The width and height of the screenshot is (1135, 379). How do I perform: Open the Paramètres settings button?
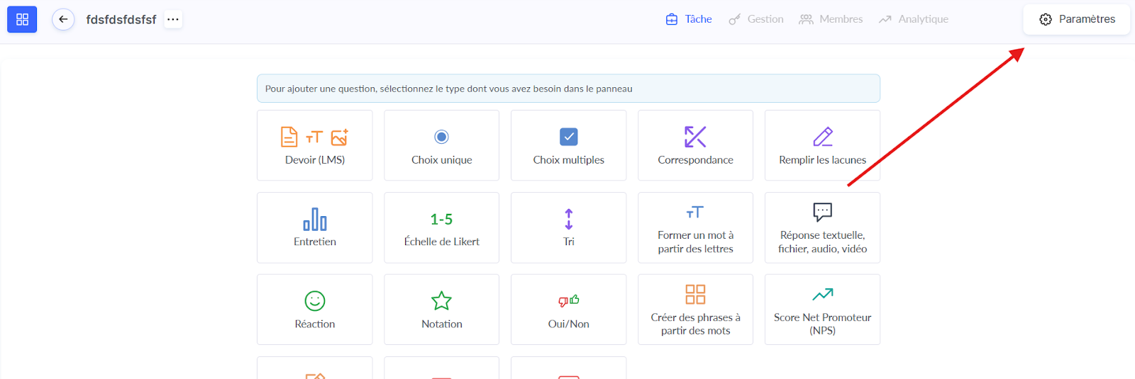pos(1076,19)
